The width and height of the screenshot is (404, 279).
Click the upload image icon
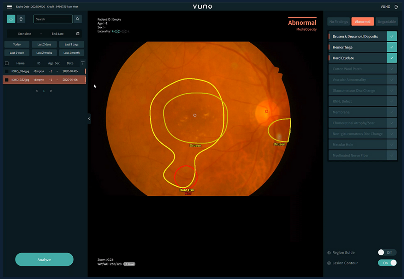11,19
